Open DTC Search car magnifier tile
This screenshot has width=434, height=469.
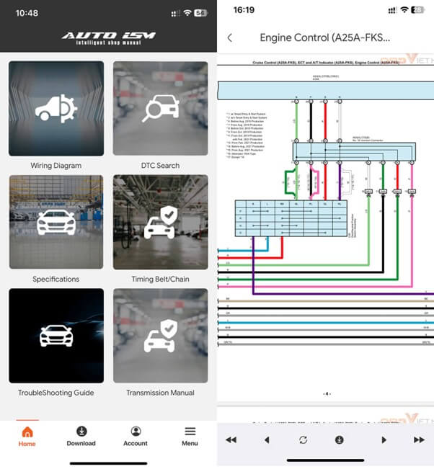(x=160, y=109)
